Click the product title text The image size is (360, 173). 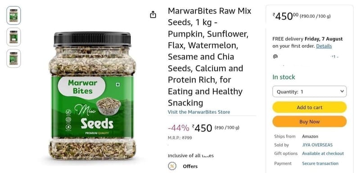click(210, 57)
